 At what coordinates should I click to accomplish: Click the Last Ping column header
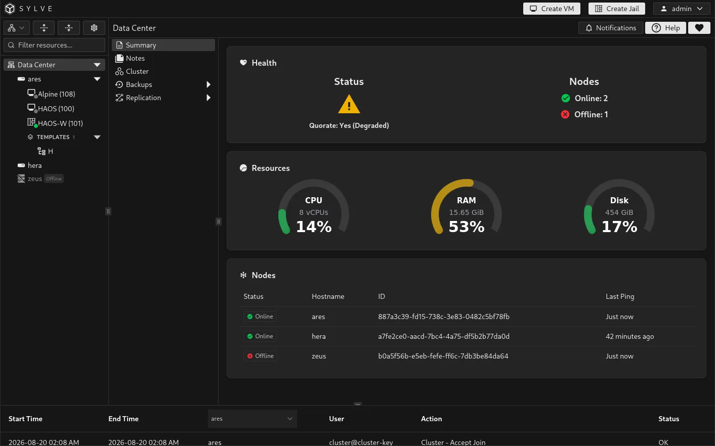(620, 296)
